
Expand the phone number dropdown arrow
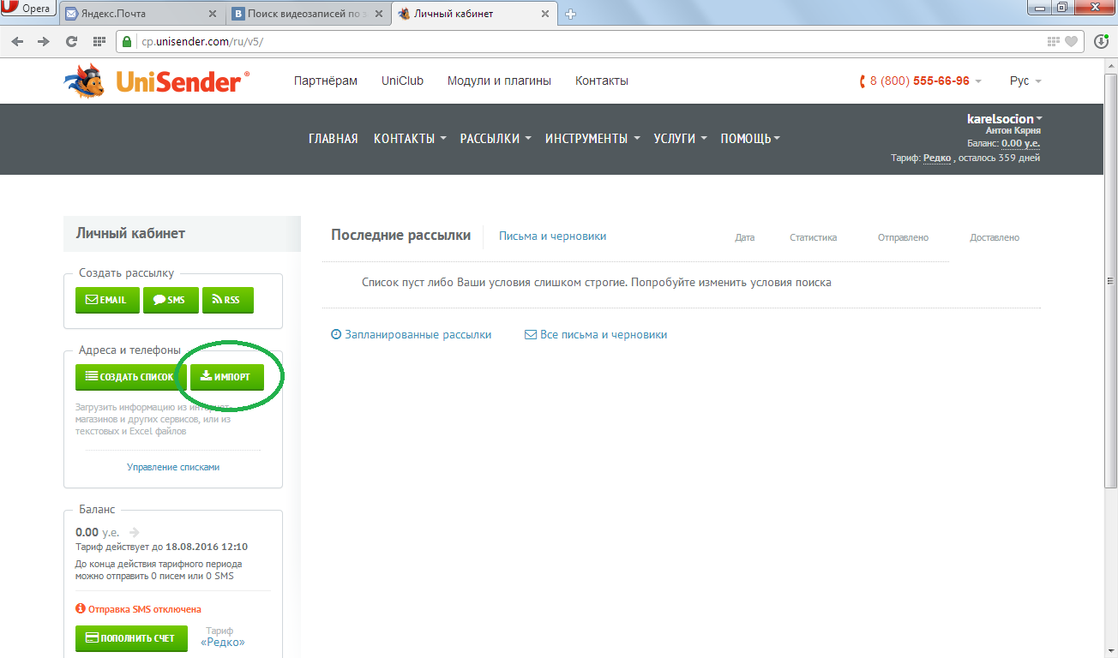(979, 81)
